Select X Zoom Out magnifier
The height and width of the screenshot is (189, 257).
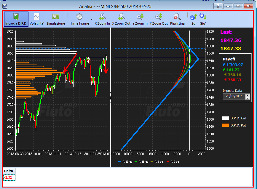tap(121, 19)
